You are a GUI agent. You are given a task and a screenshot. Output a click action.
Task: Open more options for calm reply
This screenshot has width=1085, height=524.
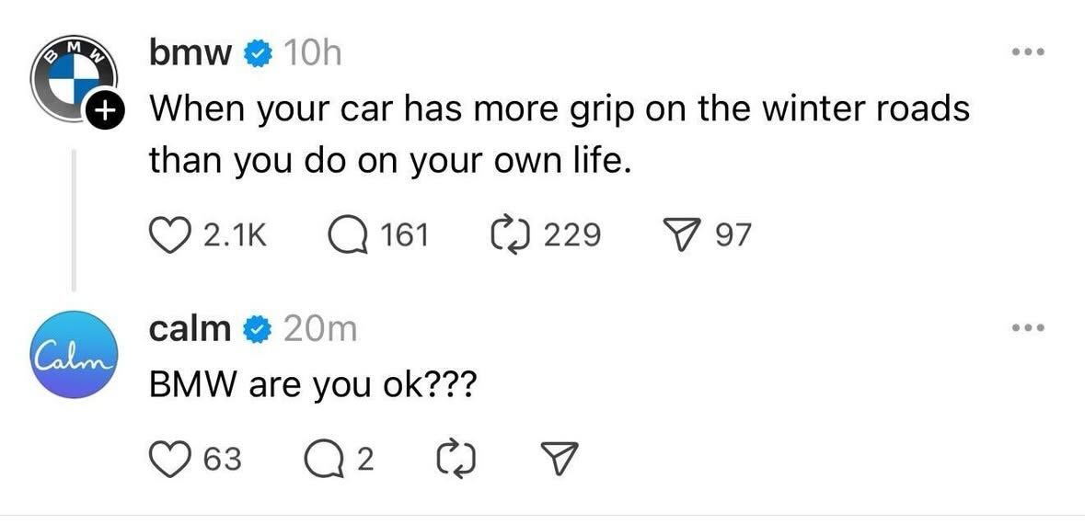1027,327
